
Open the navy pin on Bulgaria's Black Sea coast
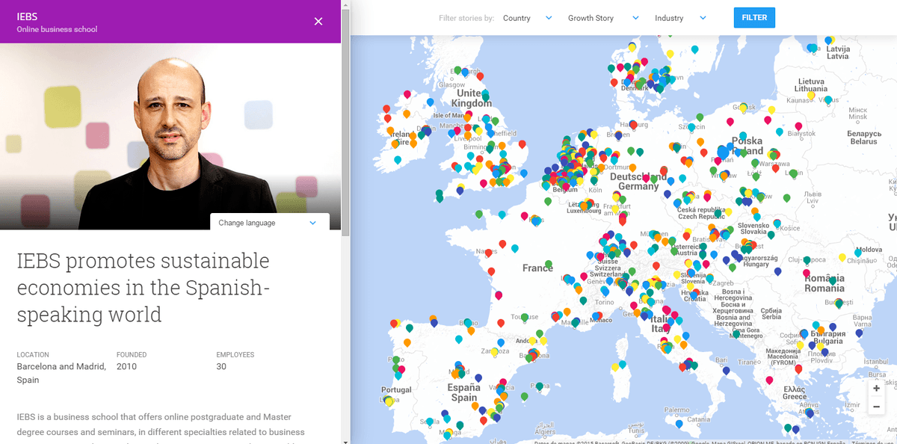pyautogui.click(x=859, y=333)
